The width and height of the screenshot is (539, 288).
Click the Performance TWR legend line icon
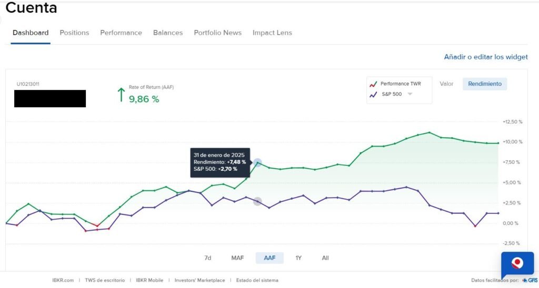(373, 84)
